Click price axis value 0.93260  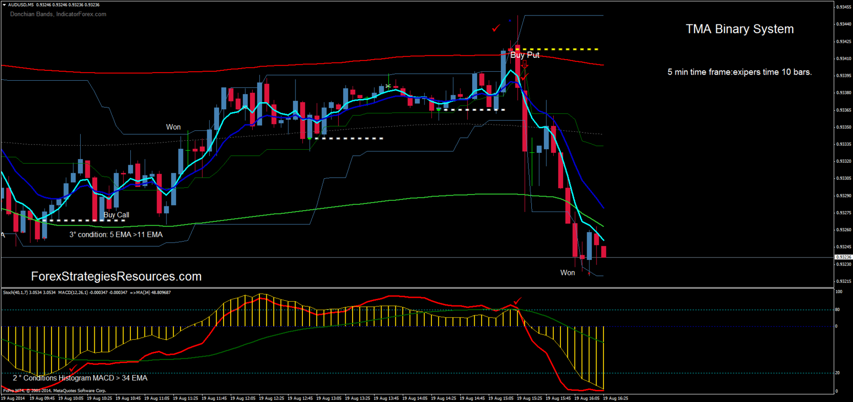[844, 230]
